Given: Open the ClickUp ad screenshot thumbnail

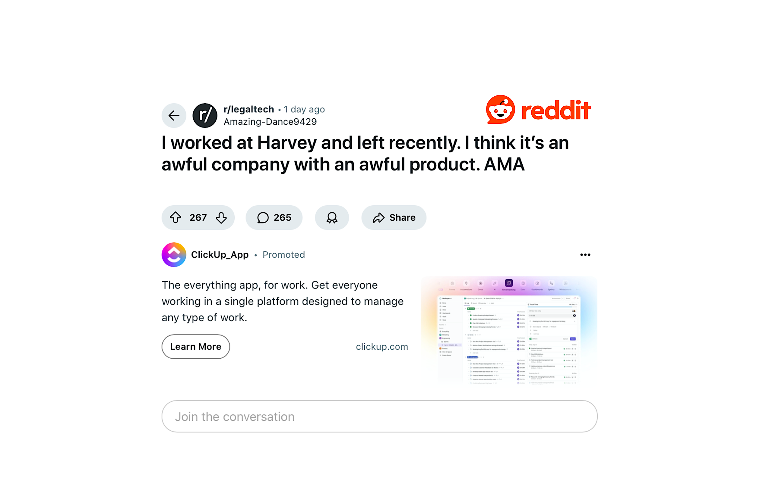Looking at the screenshot, I should tap(509, 330).
